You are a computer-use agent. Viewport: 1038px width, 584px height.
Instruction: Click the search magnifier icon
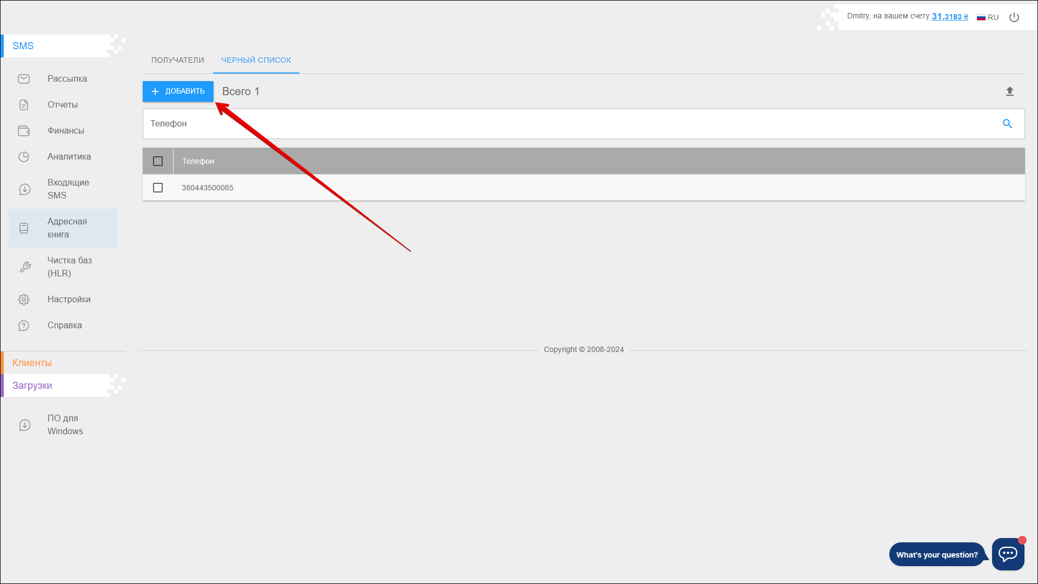[1007, 124]
